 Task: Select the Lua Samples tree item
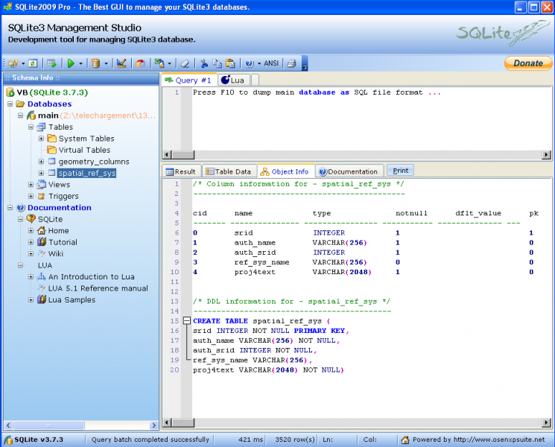pos(72,299)
